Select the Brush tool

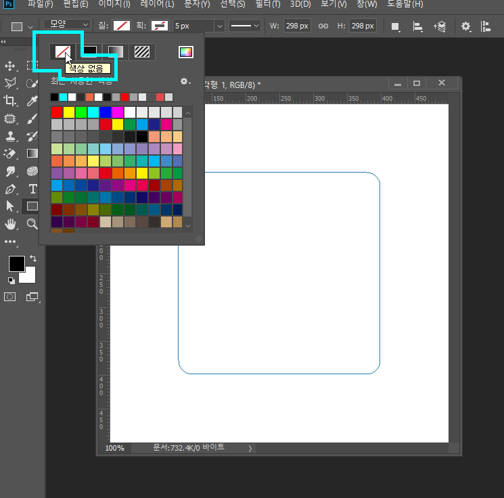point(32,118)
